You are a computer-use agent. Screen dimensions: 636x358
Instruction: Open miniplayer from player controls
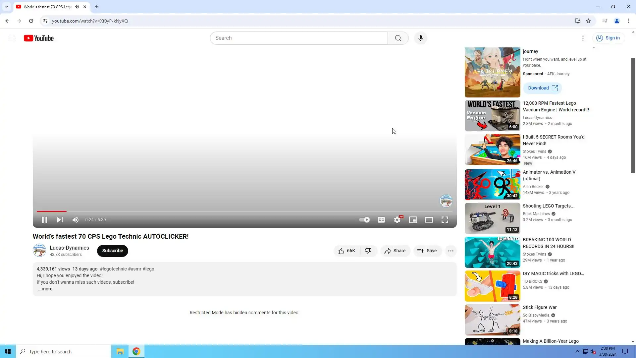(413, 220)
